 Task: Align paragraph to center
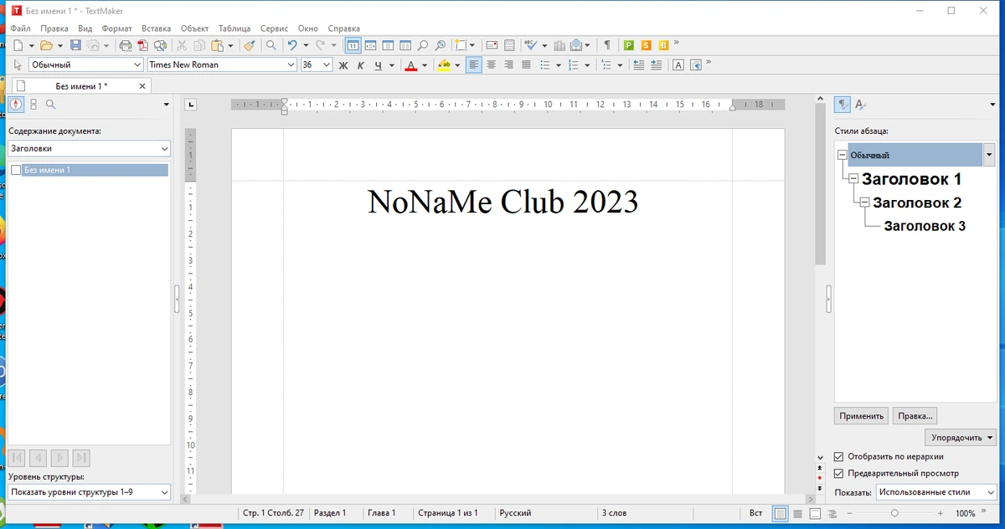tap(492, 64)
